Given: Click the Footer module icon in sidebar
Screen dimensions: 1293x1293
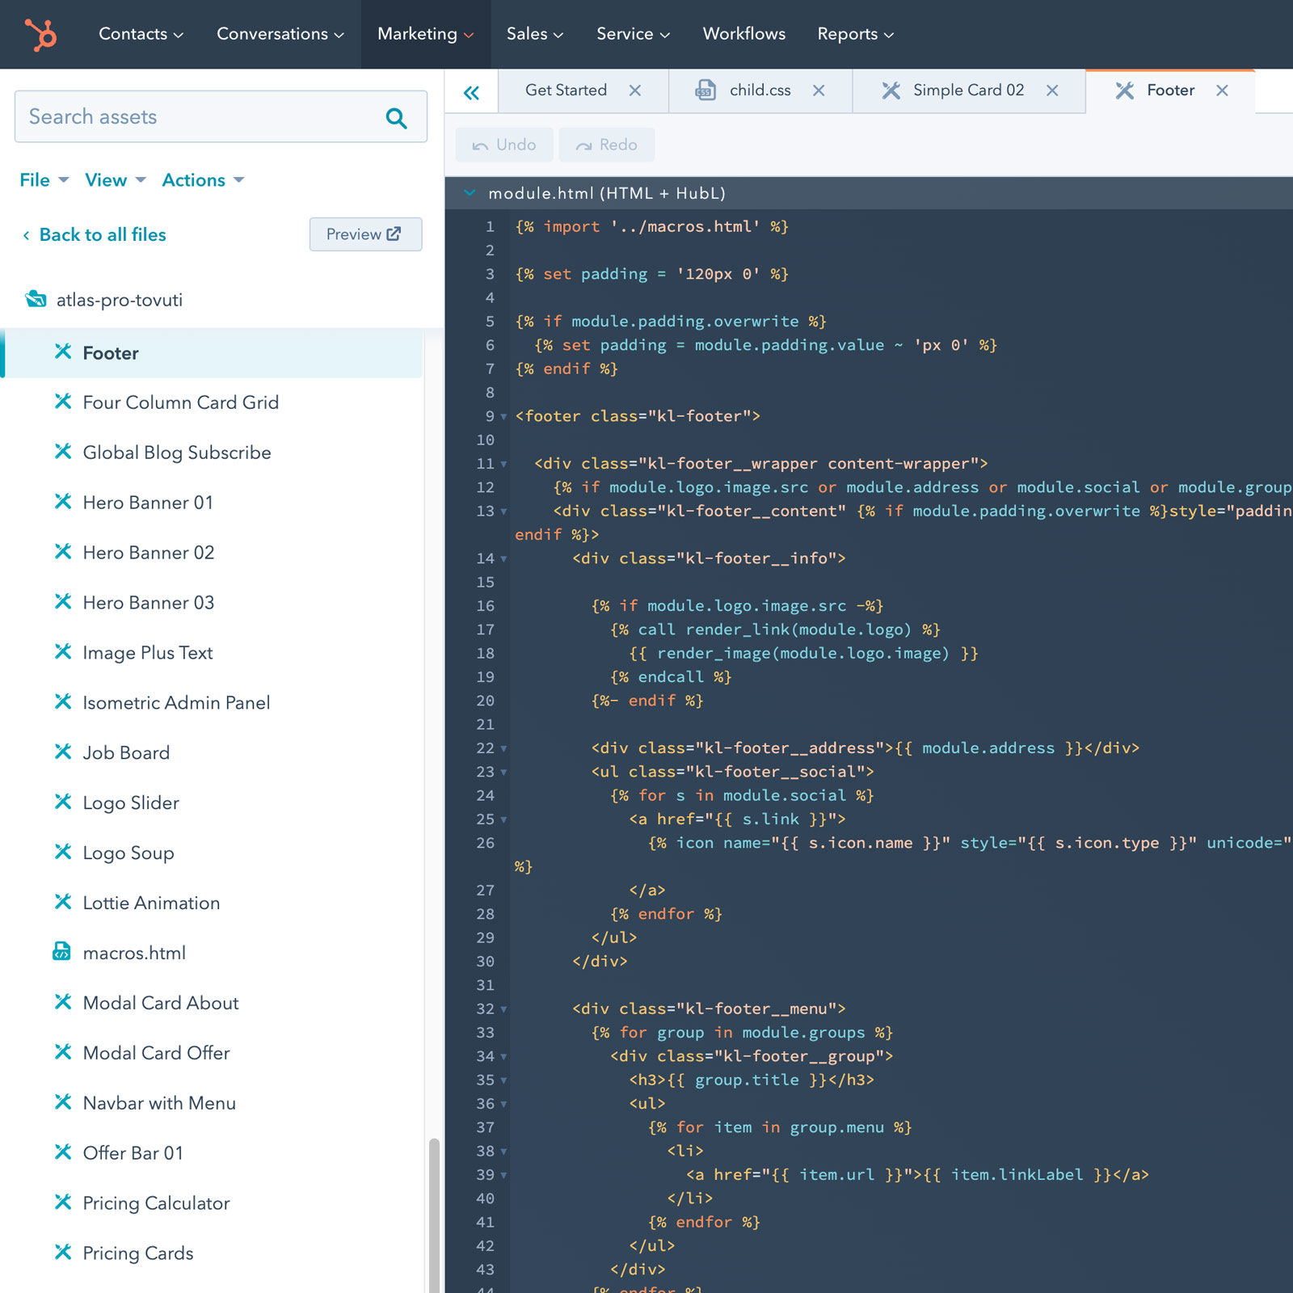Looking at the screenshot, I should (x=63, y=351).
